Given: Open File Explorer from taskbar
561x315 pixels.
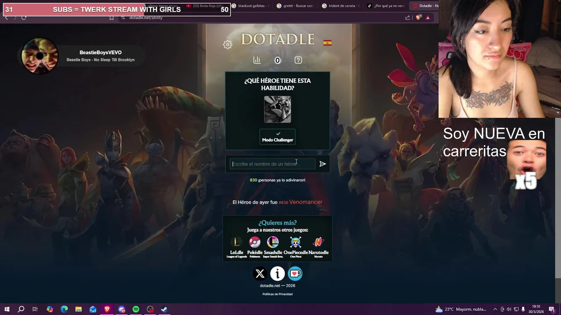Looking at the screenshot, I should [x=78, y=309].
